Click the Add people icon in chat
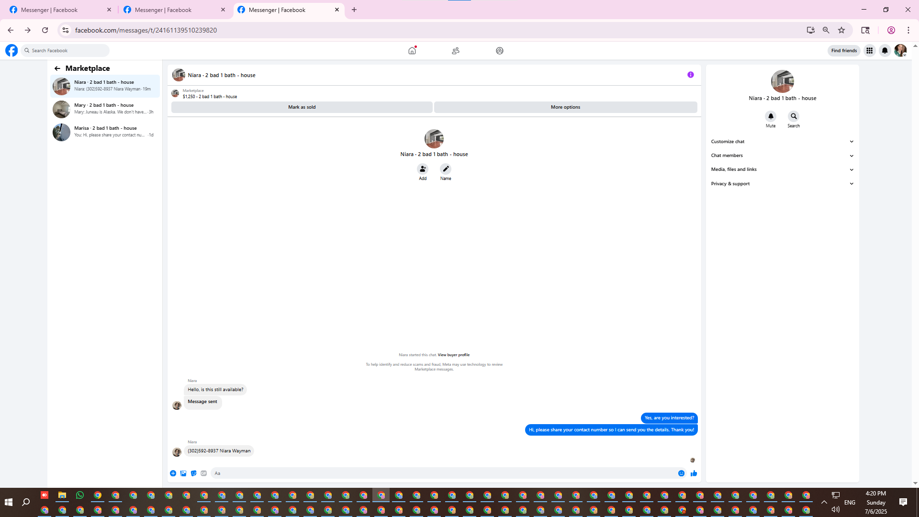The width and height of the screenshot is (919, 517). [423, 169]
